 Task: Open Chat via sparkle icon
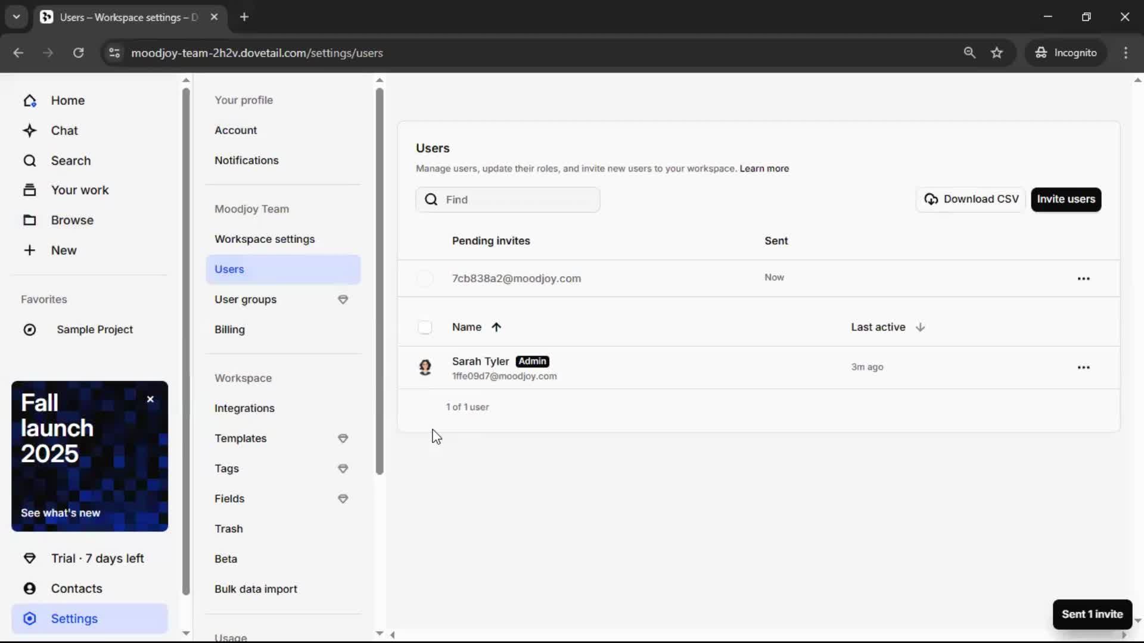pos(30,130)
